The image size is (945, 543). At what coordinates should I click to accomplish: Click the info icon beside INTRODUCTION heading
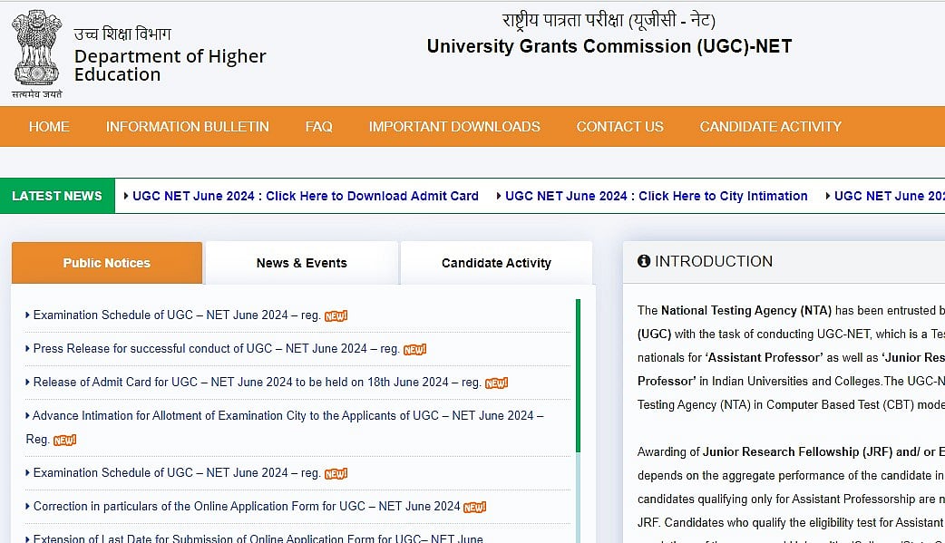644,261
